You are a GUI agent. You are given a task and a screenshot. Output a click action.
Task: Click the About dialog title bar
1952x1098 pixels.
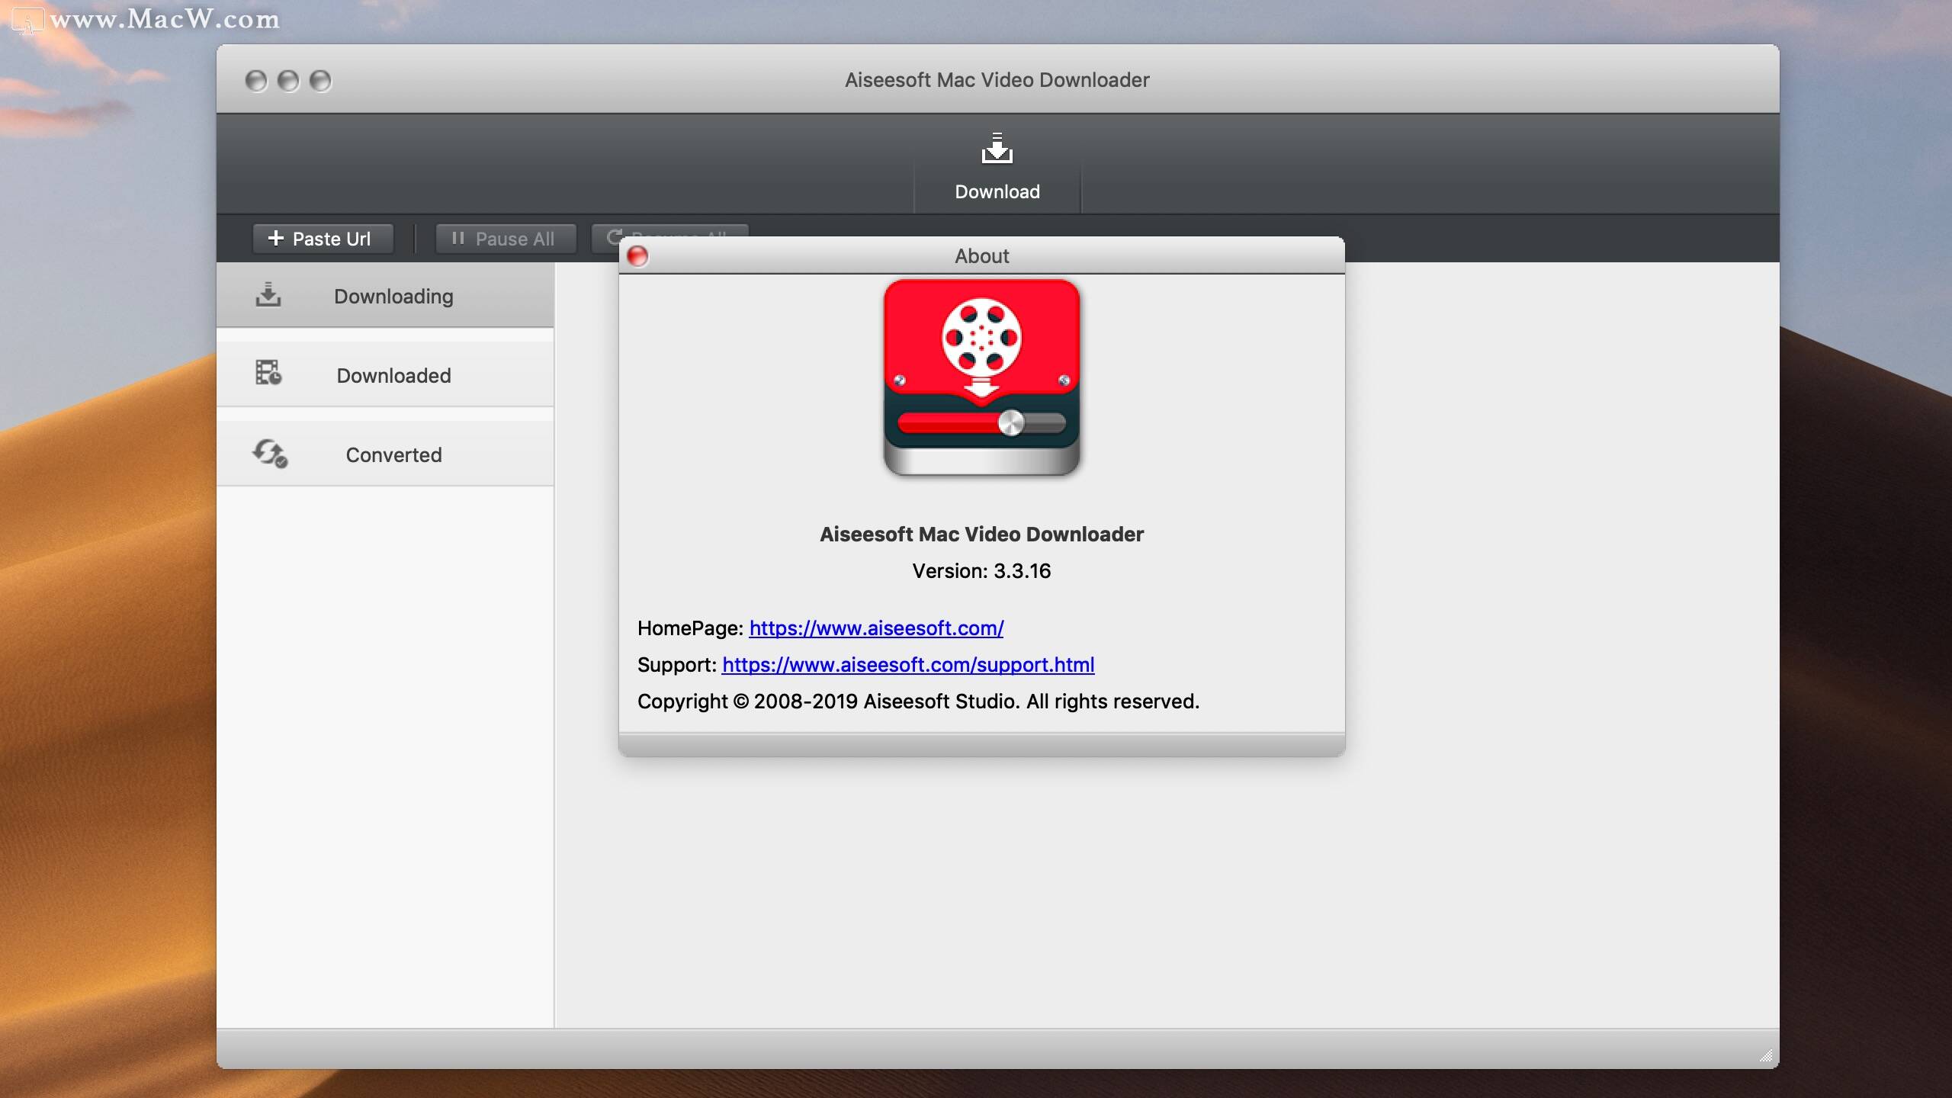981,255
